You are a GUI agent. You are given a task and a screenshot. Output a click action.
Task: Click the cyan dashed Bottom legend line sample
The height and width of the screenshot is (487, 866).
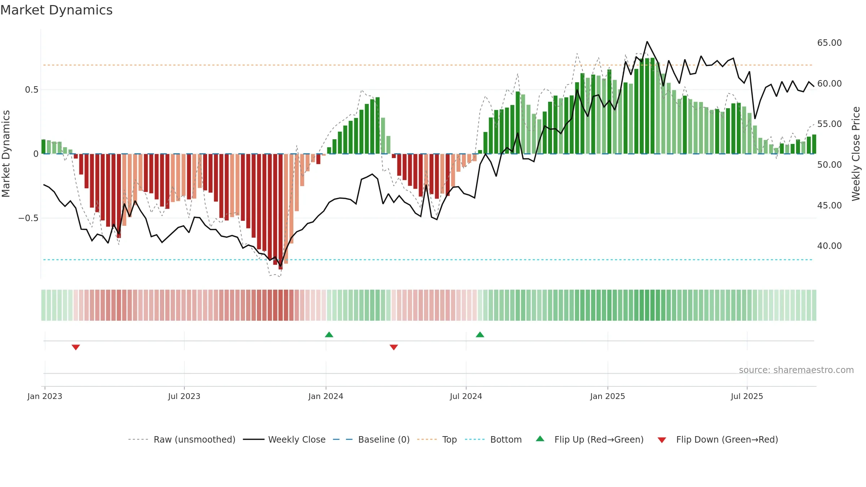click(x=475, y=439)
